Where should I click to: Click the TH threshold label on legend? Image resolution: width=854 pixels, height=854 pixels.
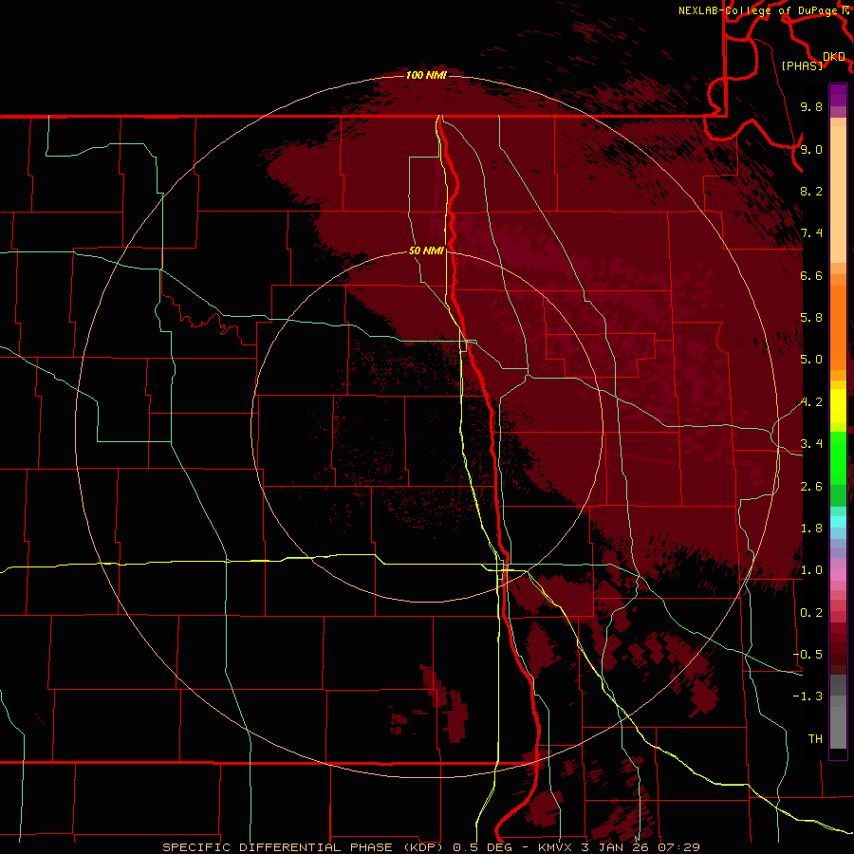(815, 739)
